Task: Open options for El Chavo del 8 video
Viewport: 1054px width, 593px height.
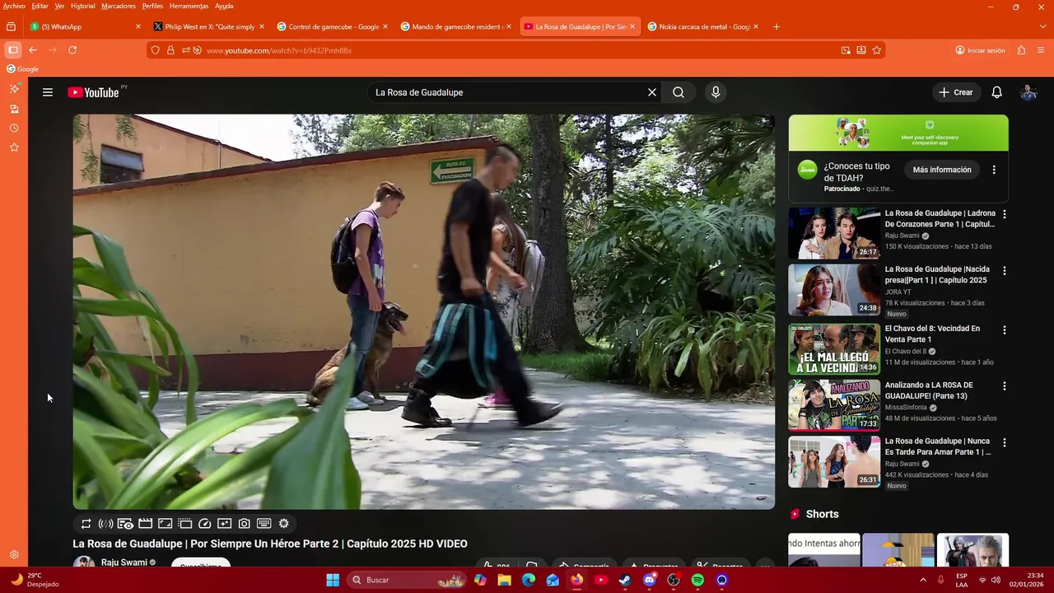Action: pos(1004,329)
